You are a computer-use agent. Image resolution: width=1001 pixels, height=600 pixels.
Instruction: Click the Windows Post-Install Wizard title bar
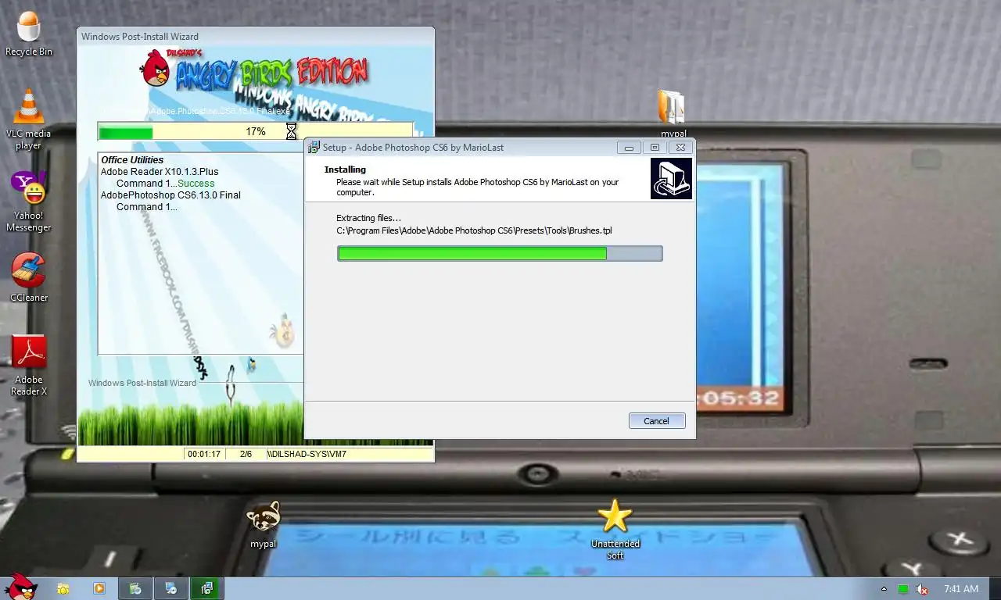[255, 36]
